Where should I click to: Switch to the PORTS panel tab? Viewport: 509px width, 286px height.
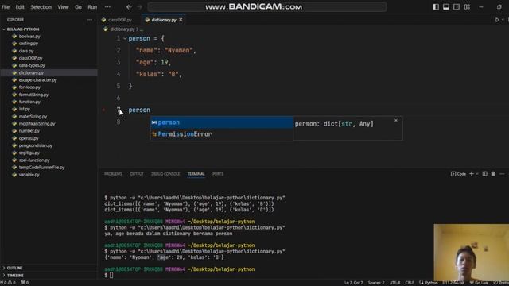click(x=217, y=174)
